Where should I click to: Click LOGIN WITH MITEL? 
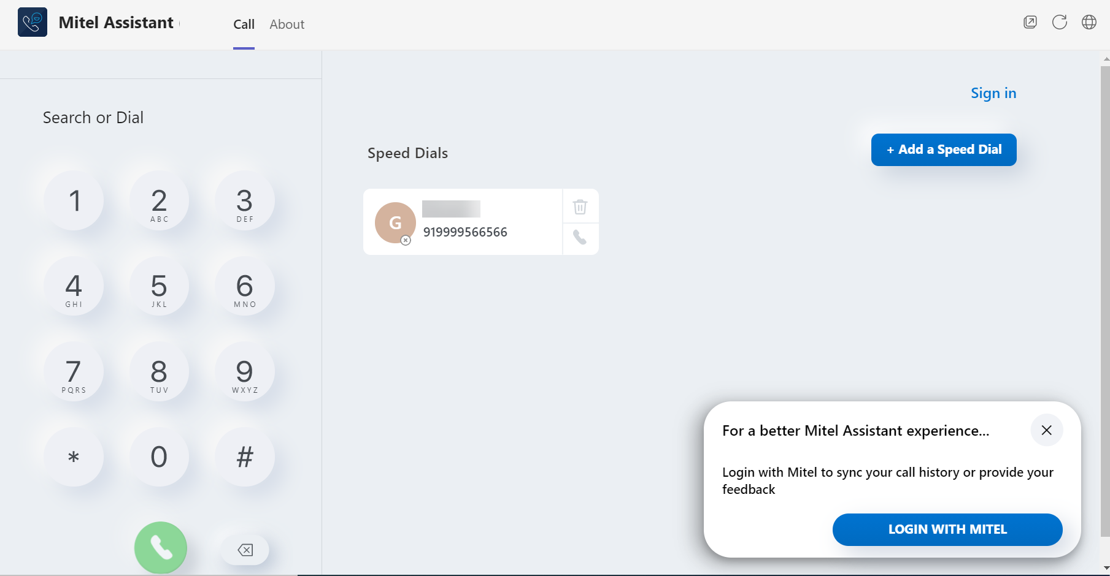[947, 529]
